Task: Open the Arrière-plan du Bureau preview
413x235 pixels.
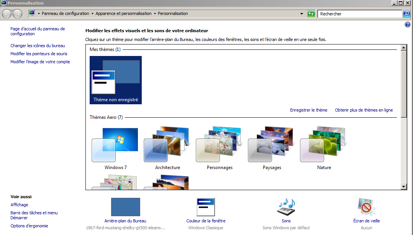Action: click(125, 207)
